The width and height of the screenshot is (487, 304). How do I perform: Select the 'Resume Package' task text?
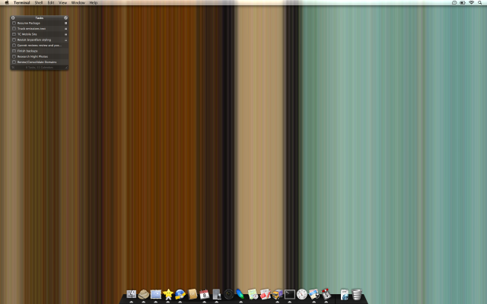(29, 23)
